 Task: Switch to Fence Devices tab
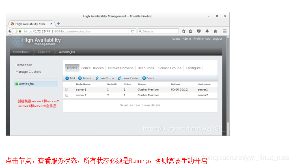(93, 68)
